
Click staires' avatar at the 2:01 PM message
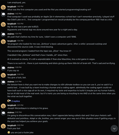click(x=3, y=82)
